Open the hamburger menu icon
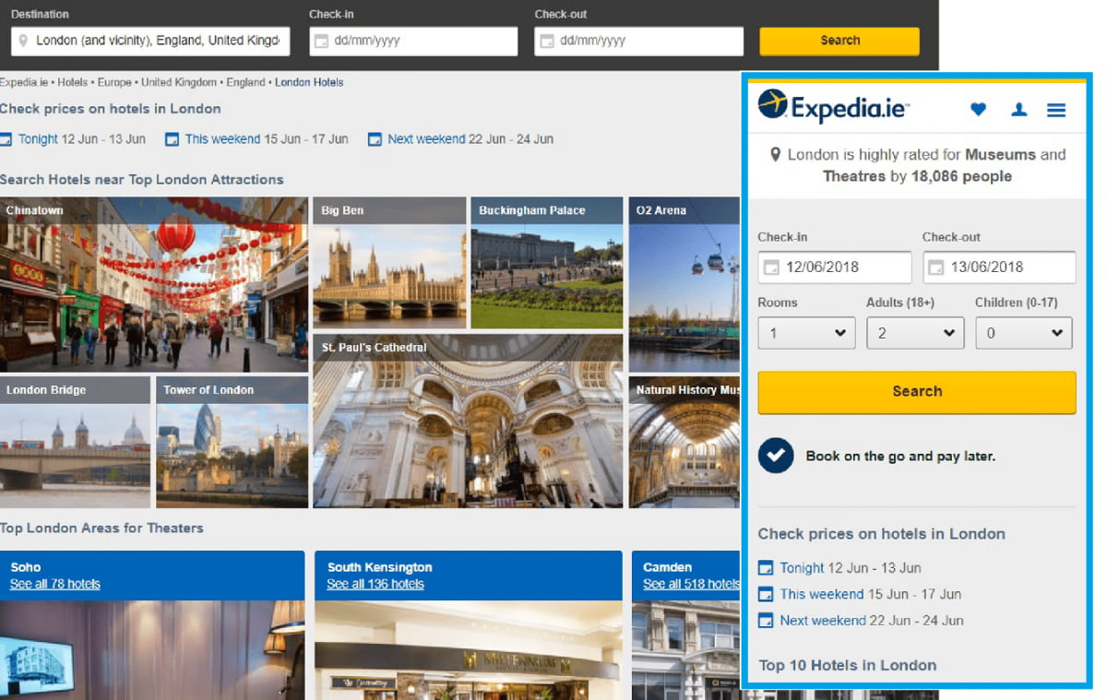Image resolution: width=1107 pixels, height=700 pixels. coord(1056,110)
